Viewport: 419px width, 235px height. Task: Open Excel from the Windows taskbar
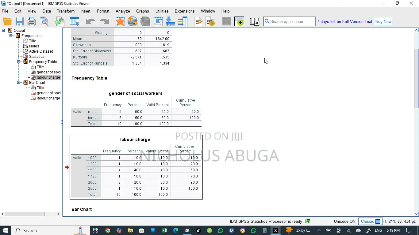coord(164,230)
